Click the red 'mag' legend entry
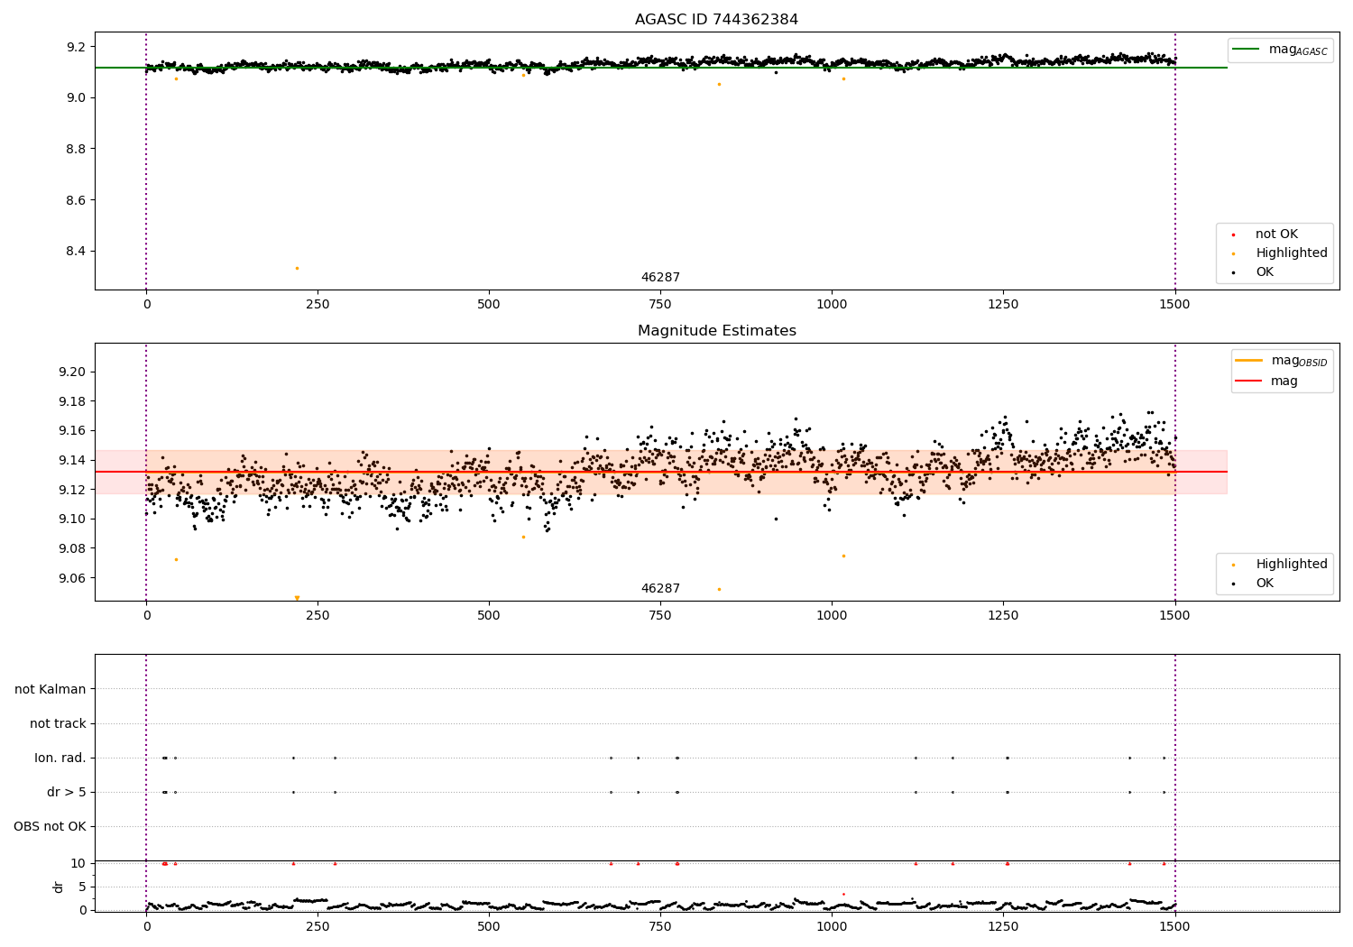 click(x=1267, y=382)
